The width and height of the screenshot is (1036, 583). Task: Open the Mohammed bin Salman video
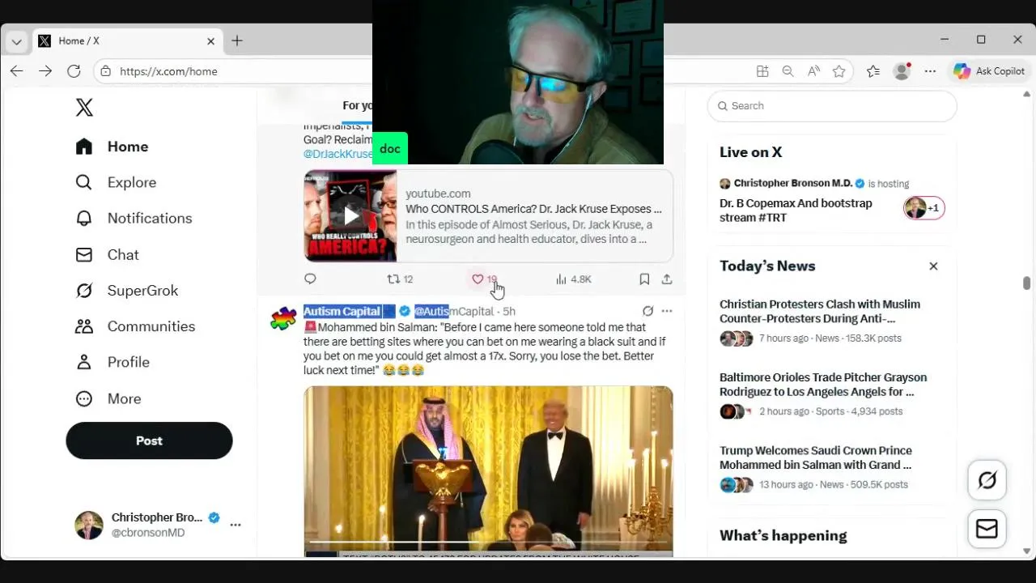coord(488,470)
